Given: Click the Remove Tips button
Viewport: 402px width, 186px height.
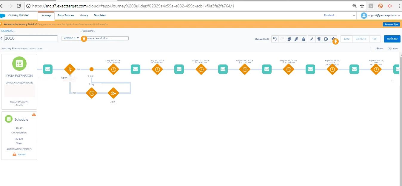Looking at the screenshot, I should click(391, 24).
